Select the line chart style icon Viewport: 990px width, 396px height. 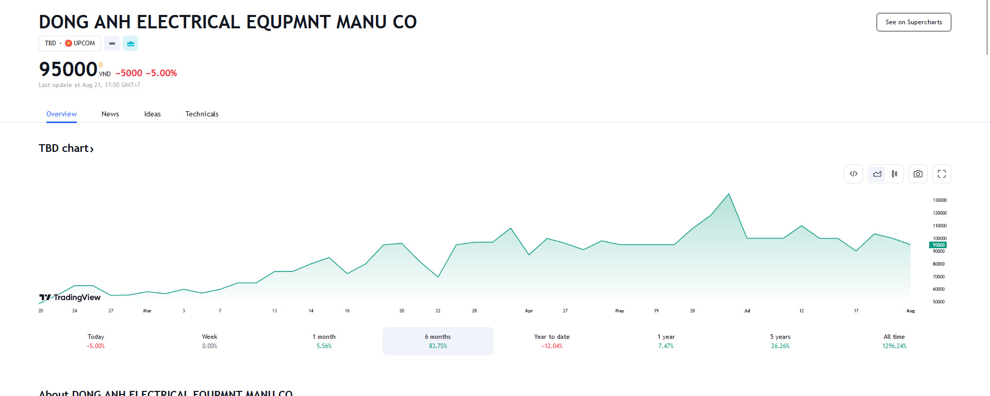pos(877,174)
